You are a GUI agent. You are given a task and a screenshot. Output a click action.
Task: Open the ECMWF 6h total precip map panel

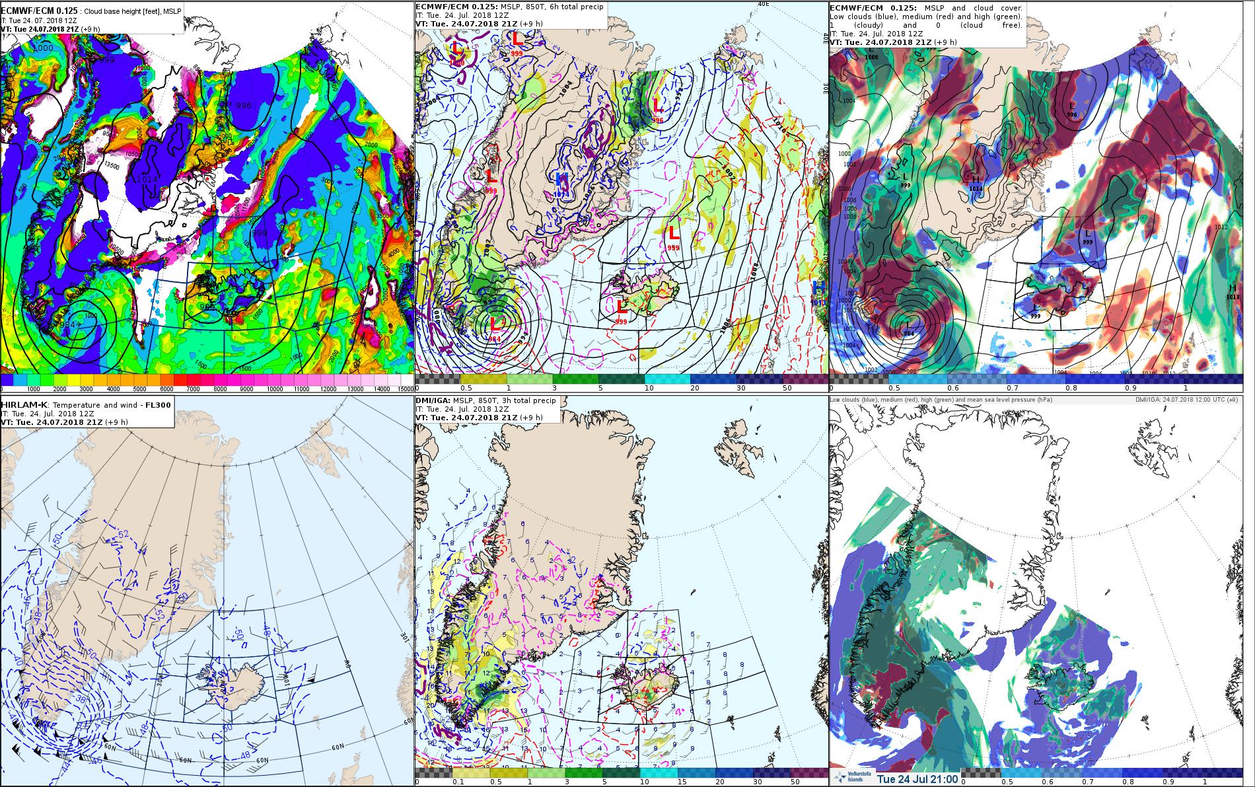click(x=622, y=197)
